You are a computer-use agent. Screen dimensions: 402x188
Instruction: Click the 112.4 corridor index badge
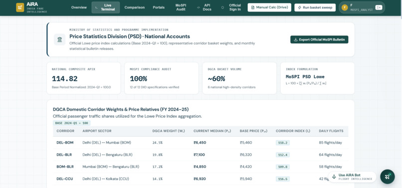[x=282, y=155]
